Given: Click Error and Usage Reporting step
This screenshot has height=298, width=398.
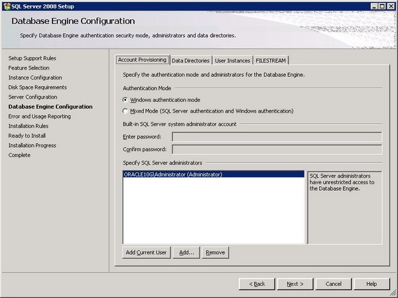Looking at the screenshot, I should point(40,117).
